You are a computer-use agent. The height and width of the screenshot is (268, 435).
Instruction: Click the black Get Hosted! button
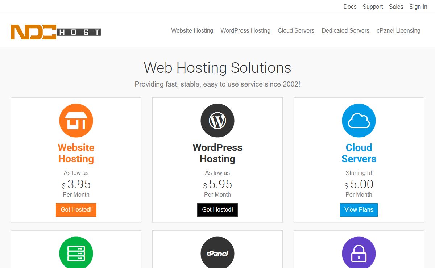[217, 210]
